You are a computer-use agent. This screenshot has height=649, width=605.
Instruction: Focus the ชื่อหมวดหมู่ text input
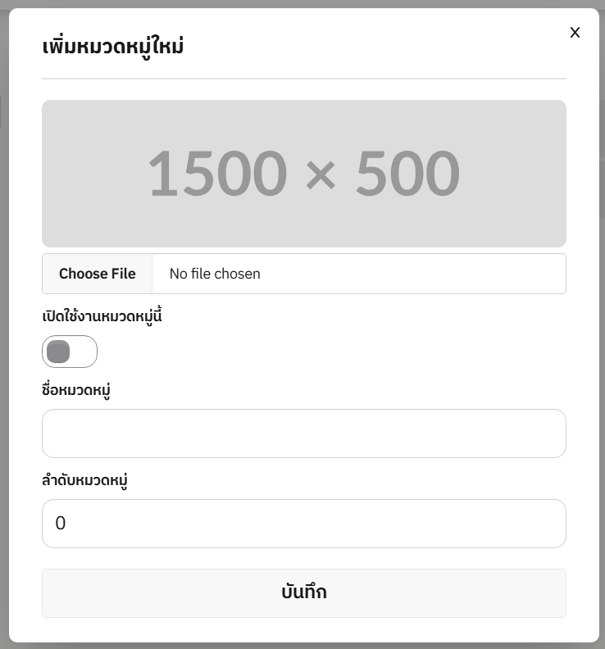tap(303, 433)
